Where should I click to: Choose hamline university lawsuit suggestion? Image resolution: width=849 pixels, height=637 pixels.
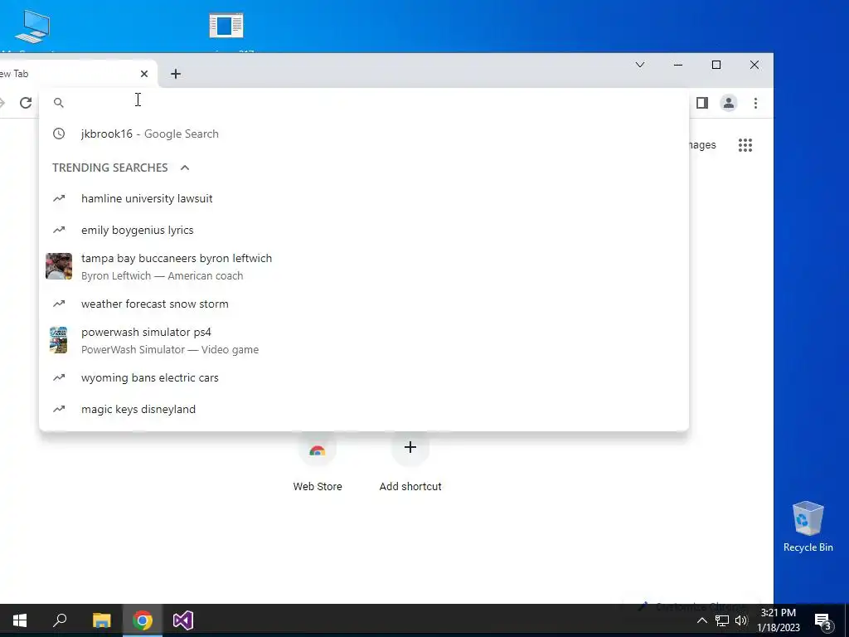[x=364, y=199]
